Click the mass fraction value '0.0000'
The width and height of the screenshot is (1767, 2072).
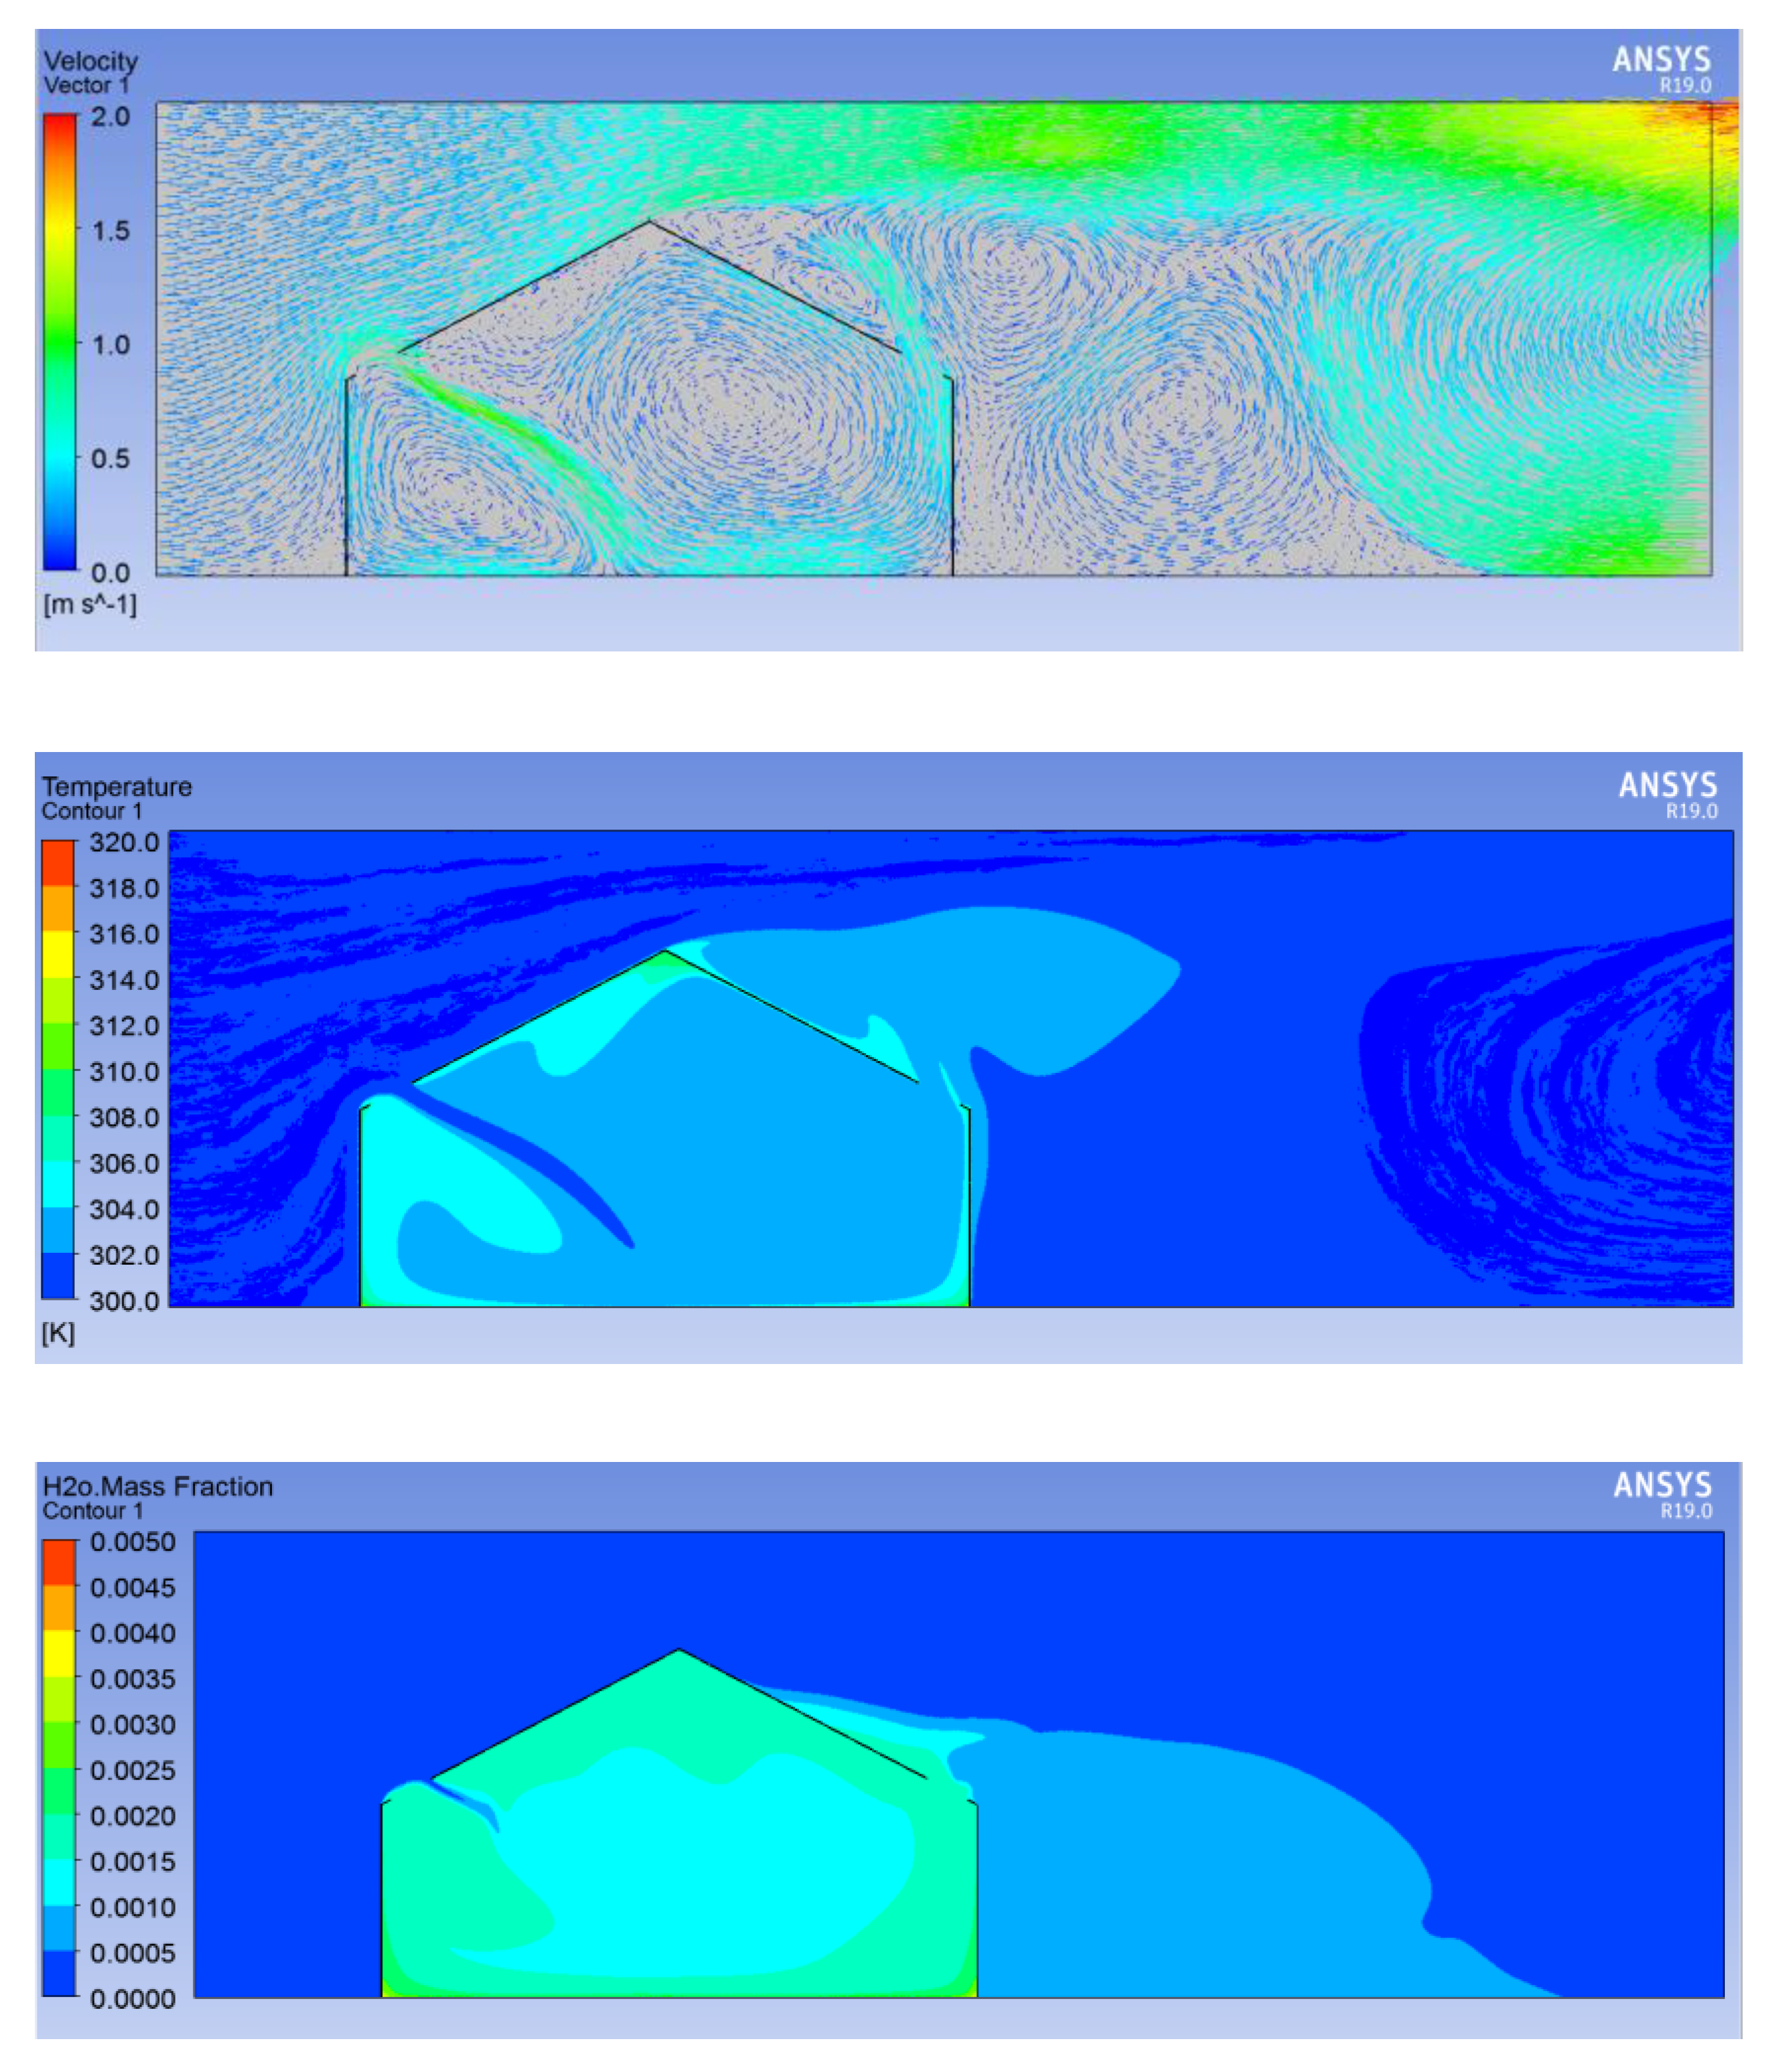pyautogui.click(x=133, y=1999)
